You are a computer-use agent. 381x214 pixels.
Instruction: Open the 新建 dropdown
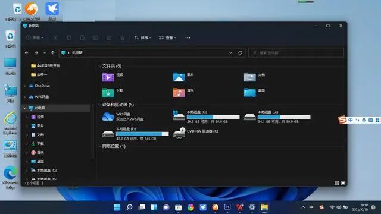coord(35,37)
